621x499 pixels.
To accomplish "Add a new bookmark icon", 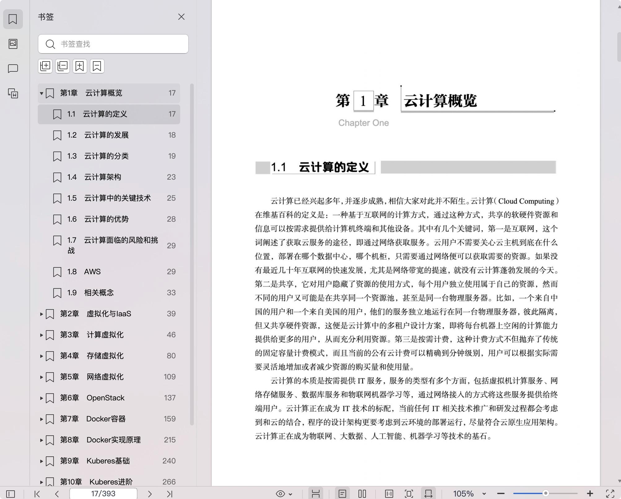I will (x=80, y=66).
